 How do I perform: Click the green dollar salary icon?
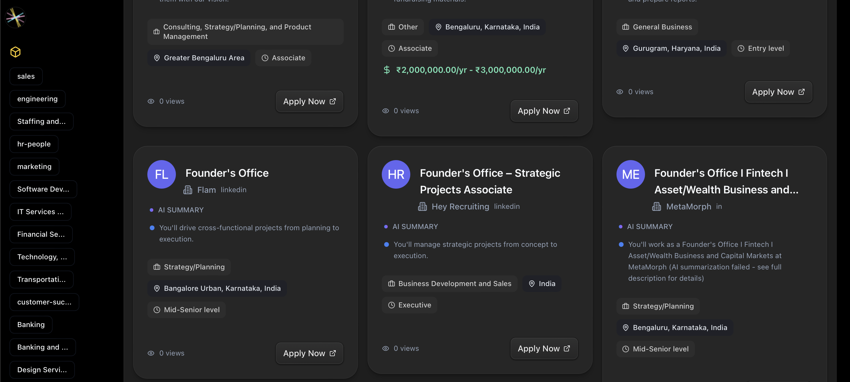(x=387, y=70)
